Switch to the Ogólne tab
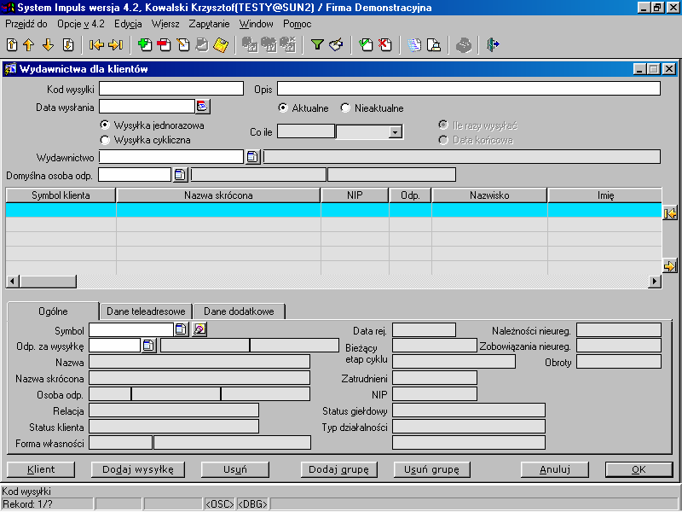Image resolution: width=682 pixels, height=512 pixels. (x=53, y=311)
